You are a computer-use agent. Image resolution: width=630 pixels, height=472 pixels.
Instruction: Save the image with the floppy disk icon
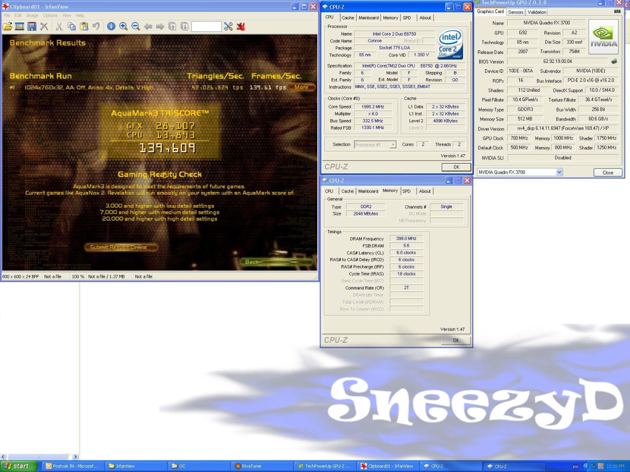31,27
